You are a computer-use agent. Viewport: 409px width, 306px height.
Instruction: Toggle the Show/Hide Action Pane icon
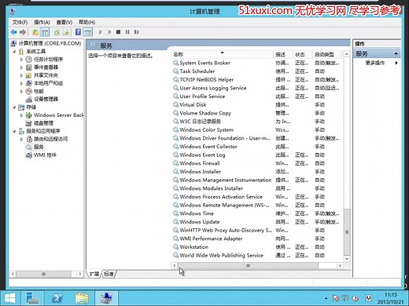click(88, 32)
